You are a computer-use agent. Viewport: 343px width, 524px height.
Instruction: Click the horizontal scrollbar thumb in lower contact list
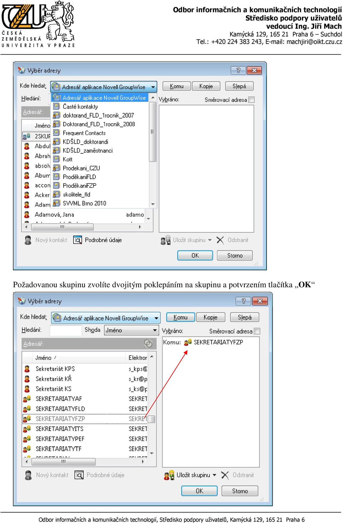(64, 462)
